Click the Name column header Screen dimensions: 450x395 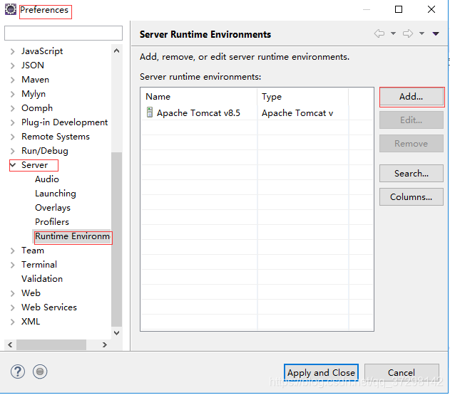[x=198, y=97]
